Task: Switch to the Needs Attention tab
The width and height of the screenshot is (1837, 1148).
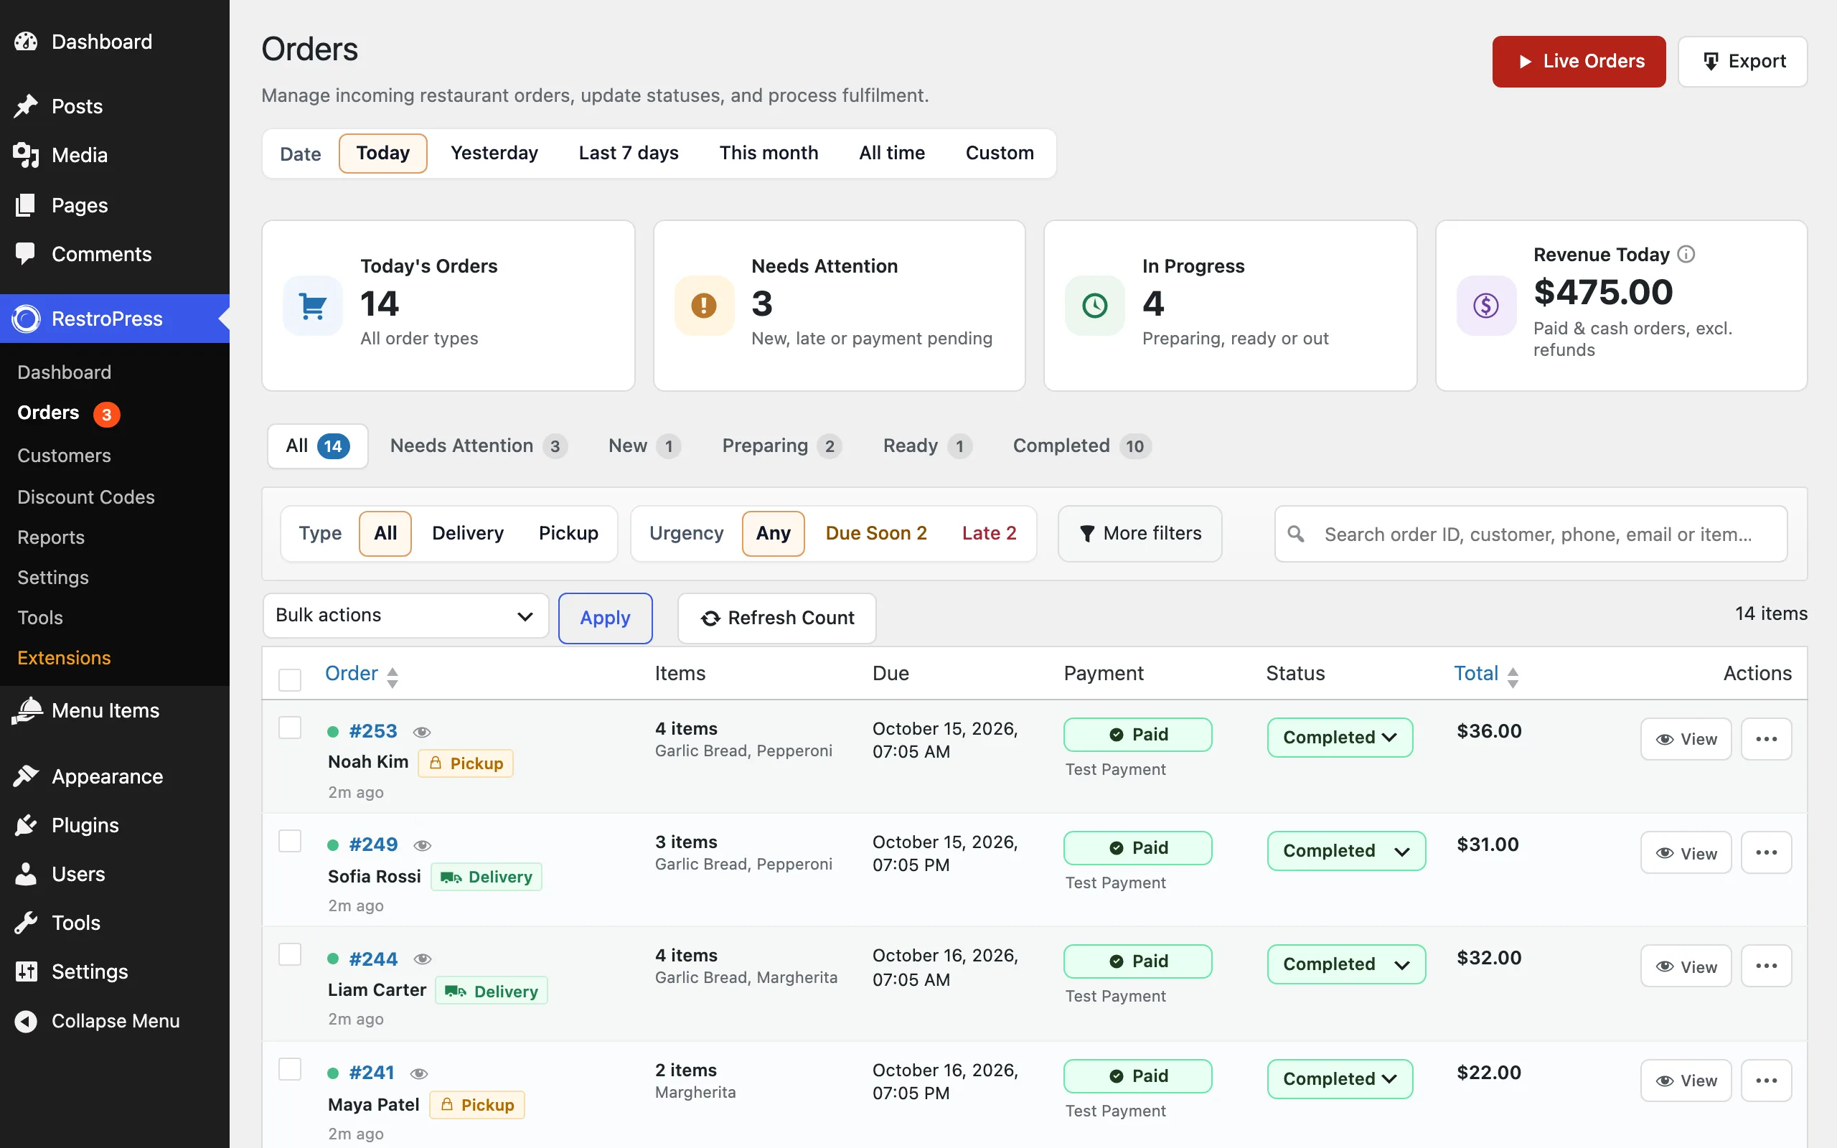Action: click(x=478, y=446)
